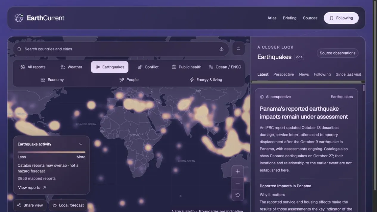Screen dimensions: 377x212
Task: Click the Following button in header
Action: (341, 18)
